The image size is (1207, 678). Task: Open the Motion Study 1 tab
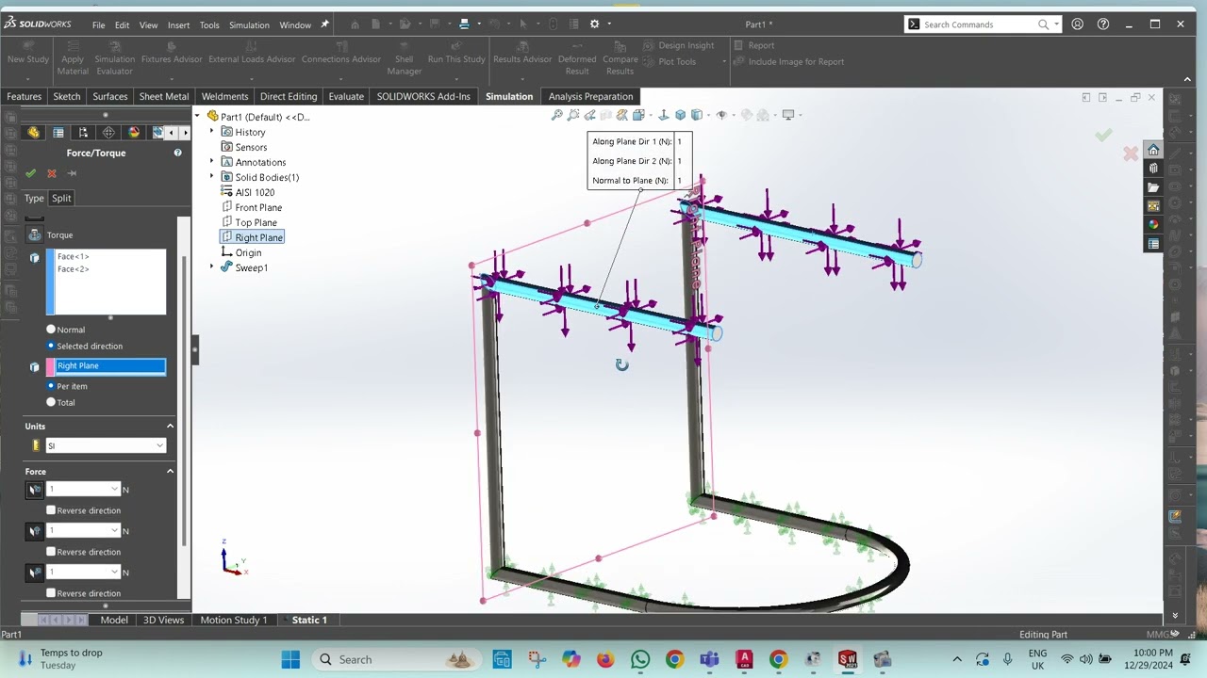pyautogui.click(x=234, y=620)
